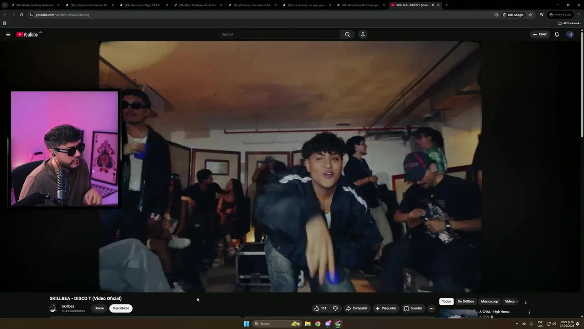Open a new browser tab with plus
584x329 pixels.
tap(446, 5)
